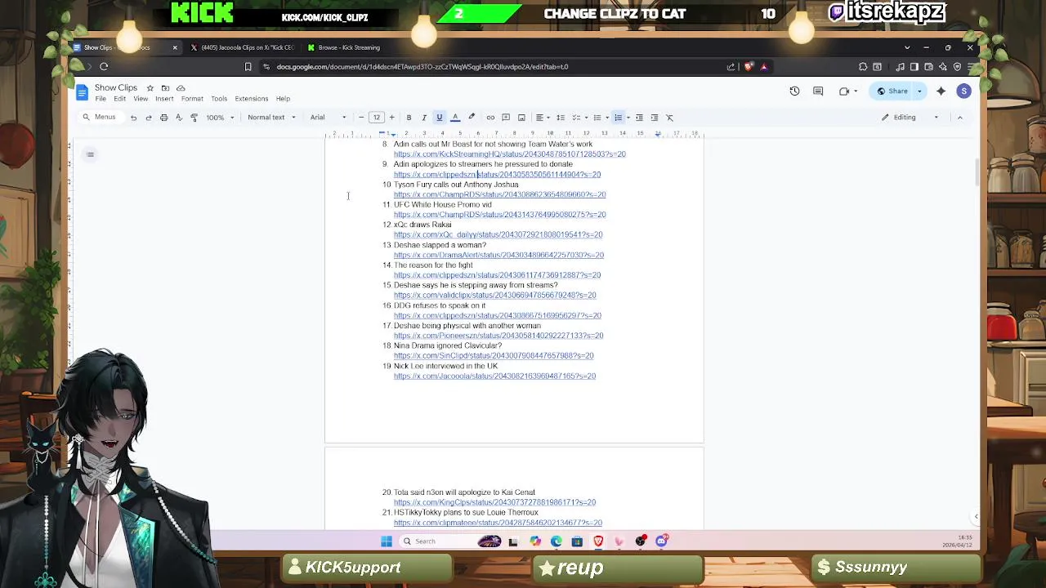Toggle bold formatting

coord(409,118)
